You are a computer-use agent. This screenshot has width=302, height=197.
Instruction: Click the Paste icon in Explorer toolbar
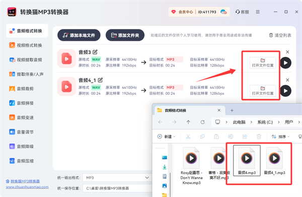tap(216, 137)
